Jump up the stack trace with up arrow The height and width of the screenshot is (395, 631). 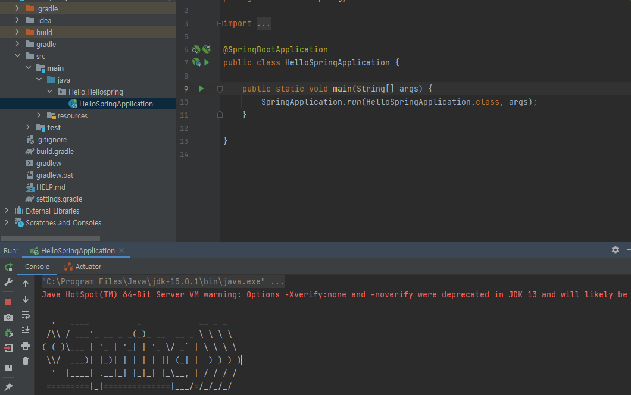pyautogui.click(x=26, y=284)
